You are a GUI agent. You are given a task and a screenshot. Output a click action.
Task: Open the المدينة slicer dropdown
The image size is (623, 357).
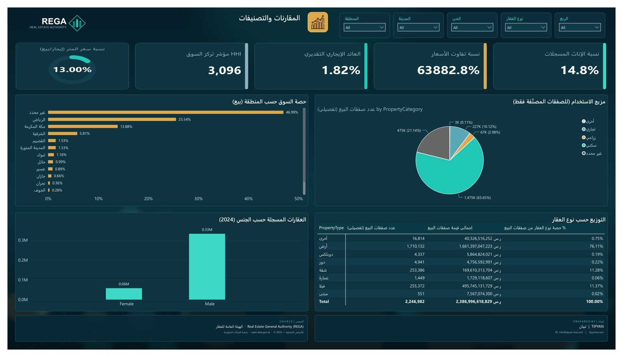(418, 27)
